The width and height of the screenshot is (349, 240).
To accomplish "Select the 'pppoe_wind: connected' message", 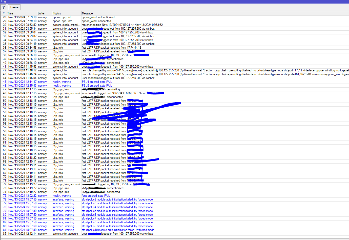I will tap(96, 21).
